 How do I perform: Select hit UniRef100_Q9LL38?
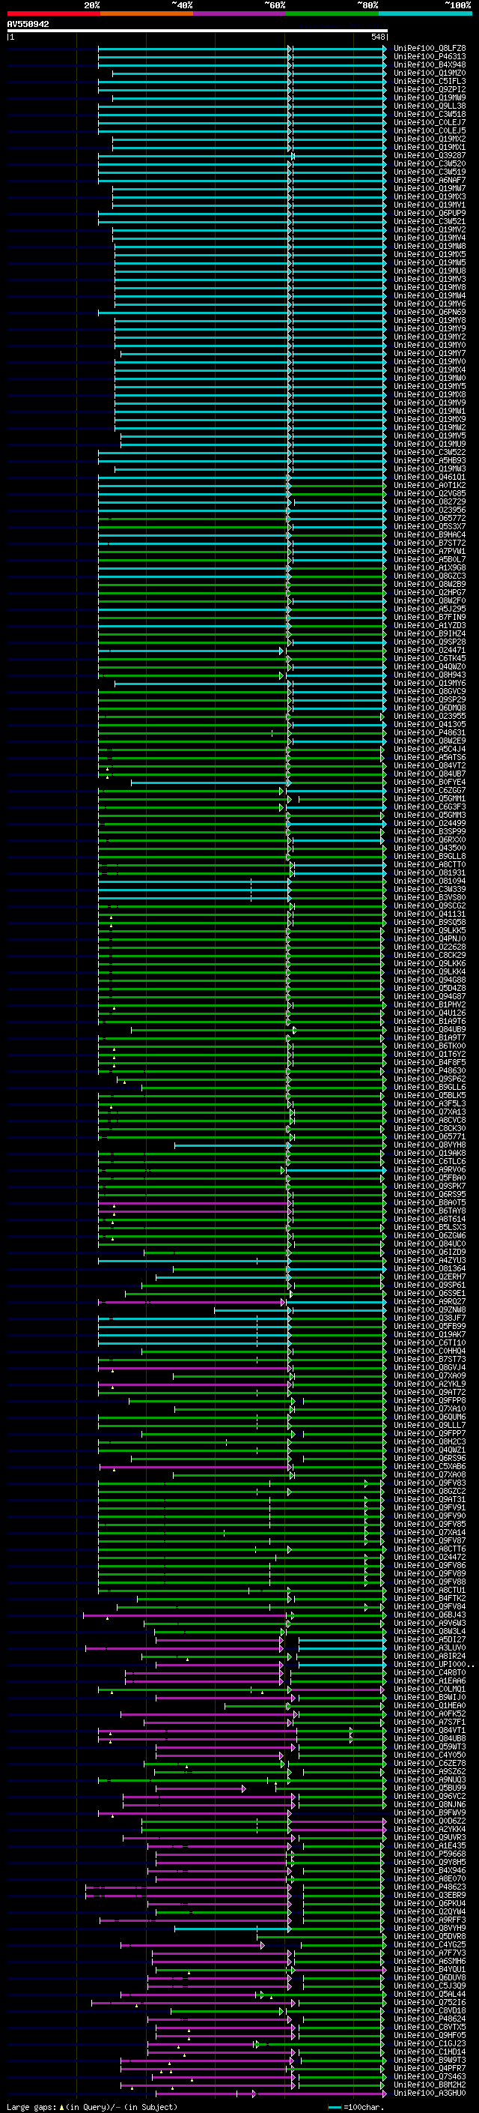pos(429,106)
